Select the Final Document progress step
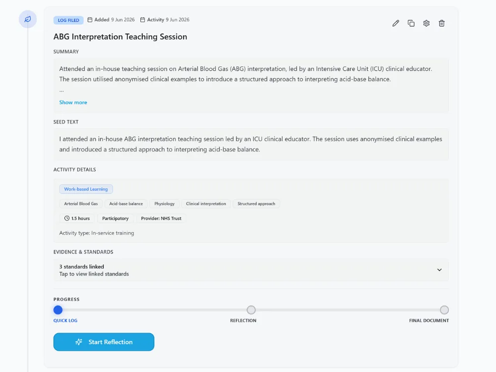 point(444,310)
